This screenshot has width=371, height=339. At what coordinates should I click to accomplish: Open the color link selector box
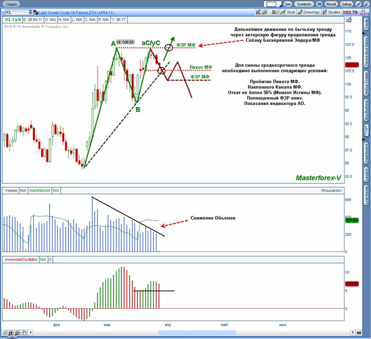(272, 4)
